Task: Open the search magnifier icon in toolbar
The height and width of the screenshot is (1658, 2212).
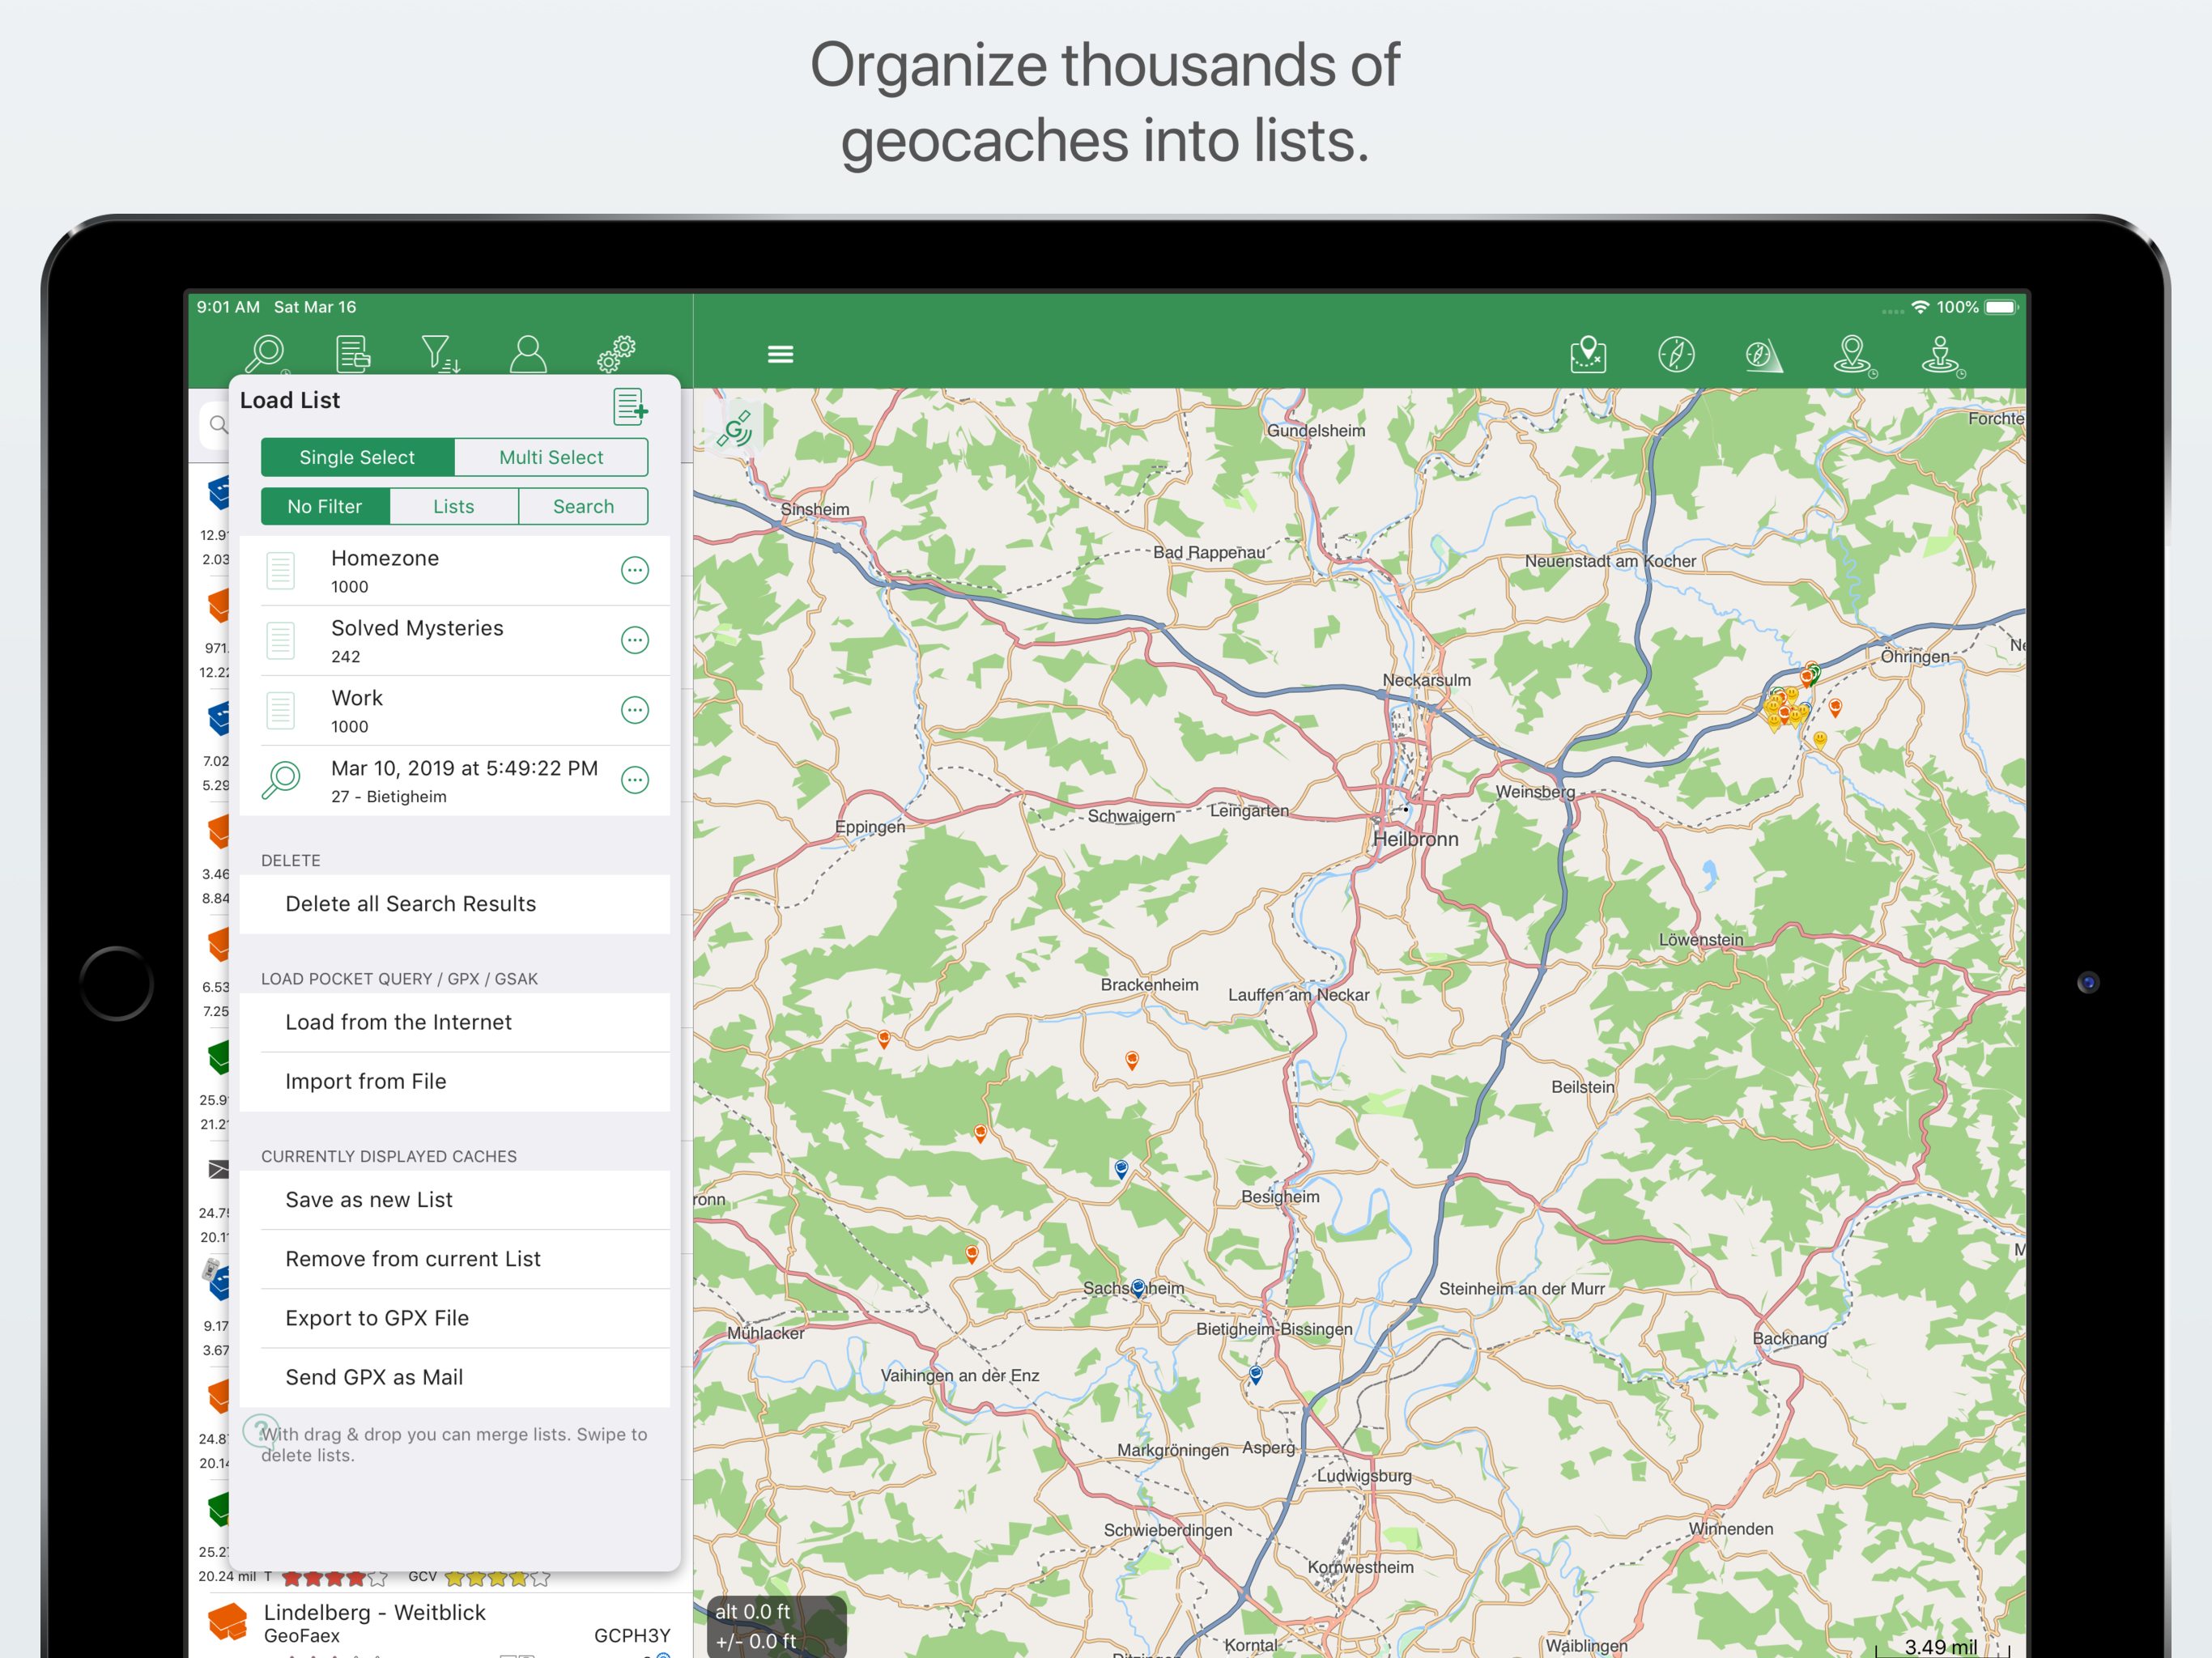Action: (267, 353)
